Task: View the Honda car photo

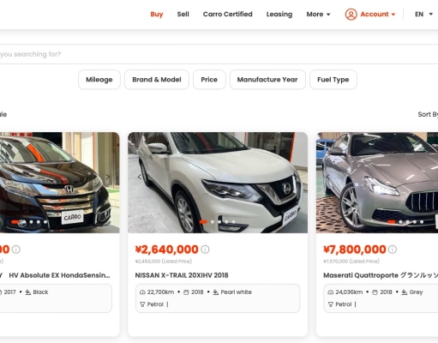Action: click(60, 183)
